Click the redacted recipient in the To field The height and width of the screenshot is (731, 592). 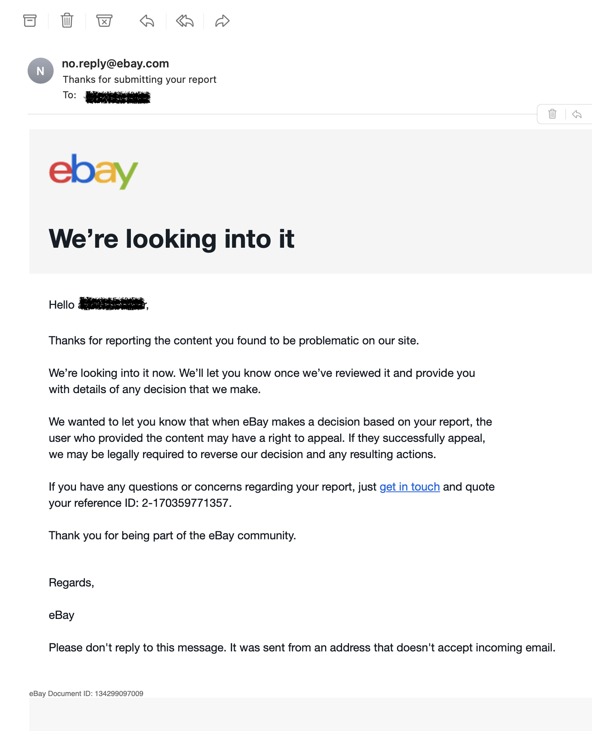pos(118,97)
